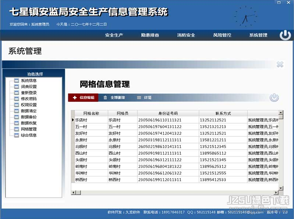Click the icon next to 词典设置
Viewport: 294px width, 219px height.
click(17, 86)
